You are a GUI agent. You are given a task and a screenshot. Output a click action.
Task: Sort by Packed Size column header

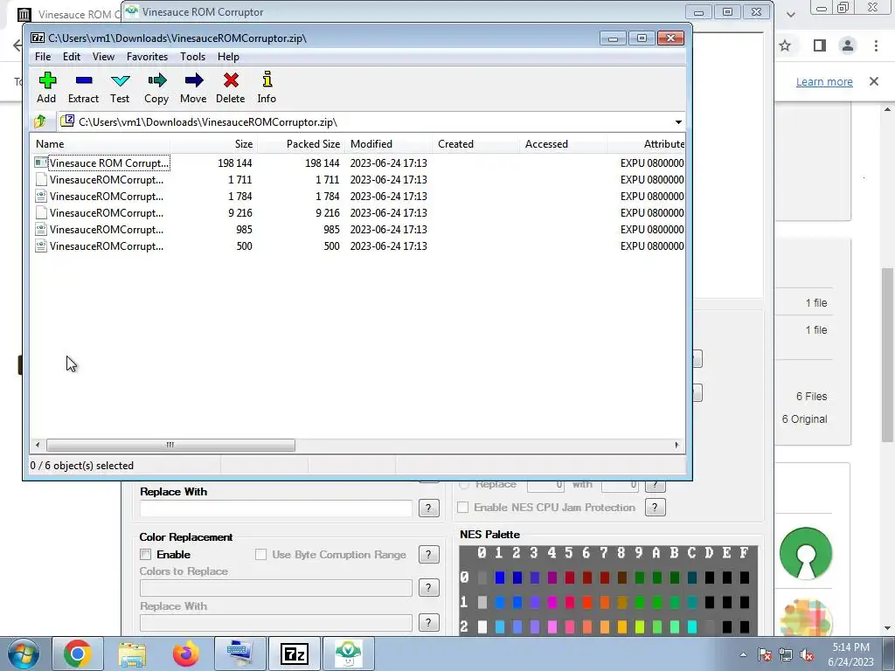click(301, 144)
